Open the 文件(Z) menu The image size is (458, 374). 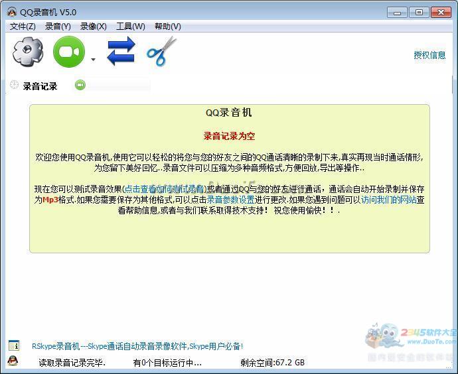[x=23, y=27]
